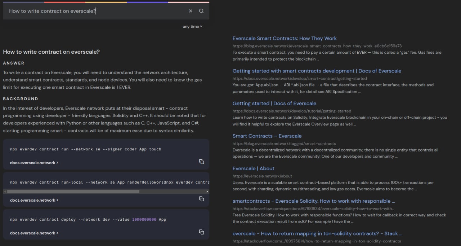This screenshot has width=461, height=246.
Task: Open 'smartcontracts - Everscale Solidity' Stack Overflow result
Action: (313, 201)
